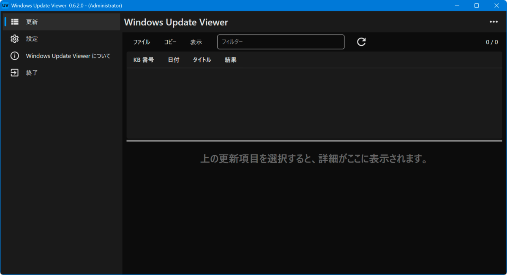Click the splitter bar between list and details

click(x=314, y=140)
